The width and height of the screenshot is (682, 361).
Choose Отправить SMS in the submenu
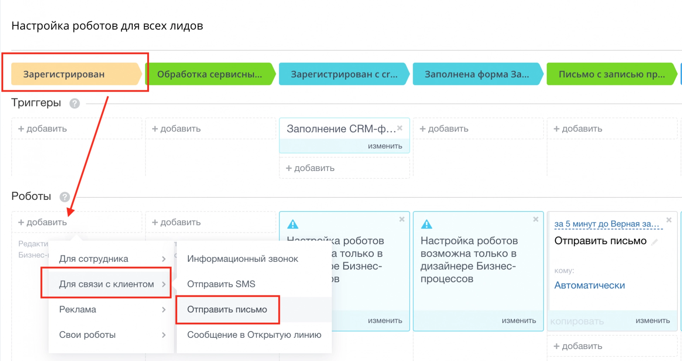(x=221, y=284)
